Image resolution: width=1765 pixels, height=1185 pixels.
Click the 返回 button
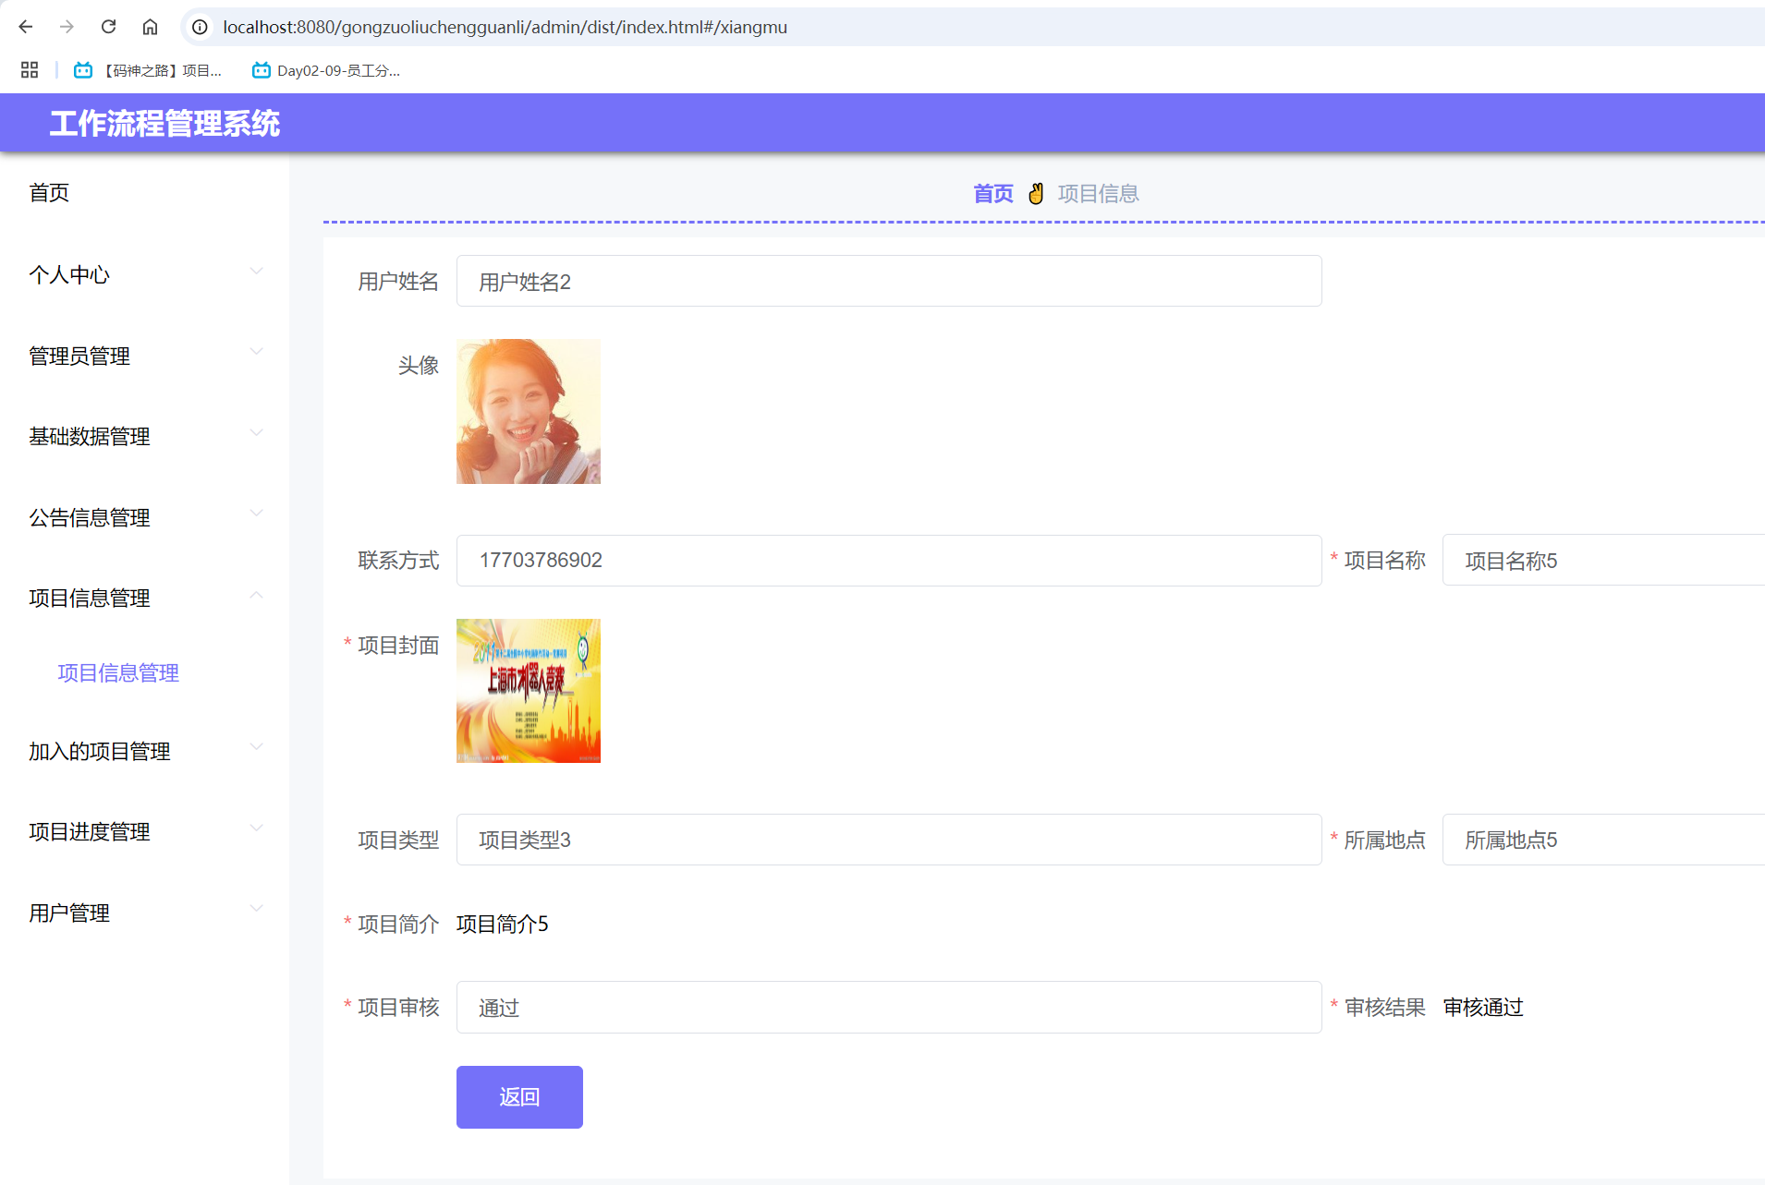click(518, 1096)
